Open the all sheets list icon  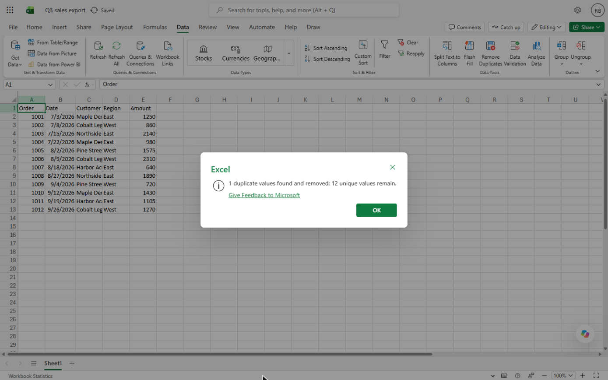click(x=34, y=363)
